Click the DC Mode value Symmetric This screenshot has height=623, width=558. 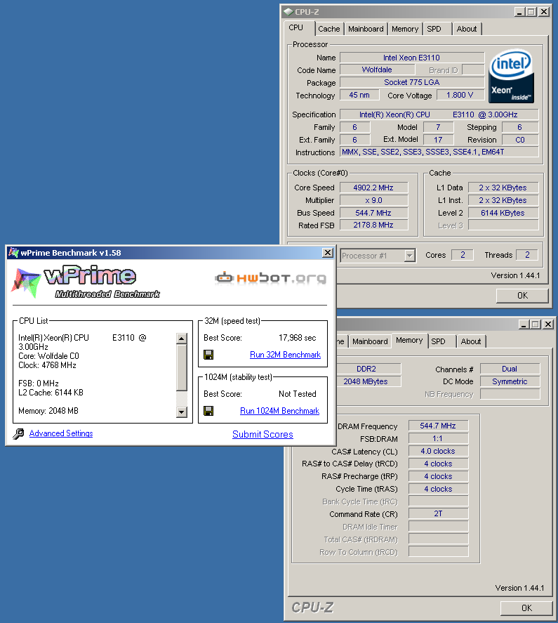coord(510,381)
